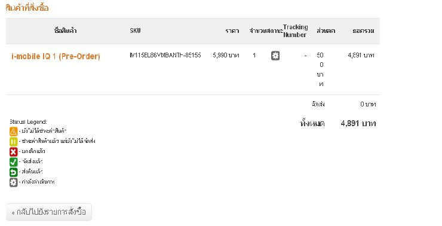Click the กลับไปยังรายการสั่งซื้อ back button
Screen dimensions: 442x226
(49, 212)
